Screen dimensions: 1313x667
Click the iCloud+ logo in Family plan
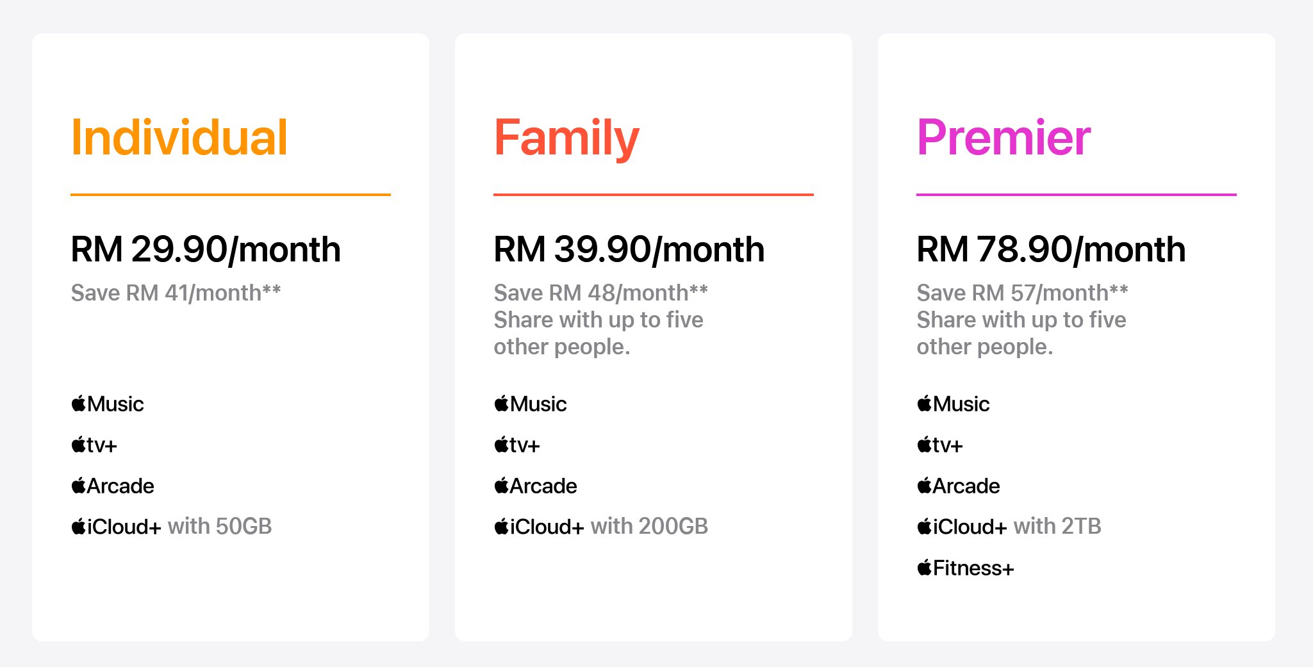[x=540, y=527]
